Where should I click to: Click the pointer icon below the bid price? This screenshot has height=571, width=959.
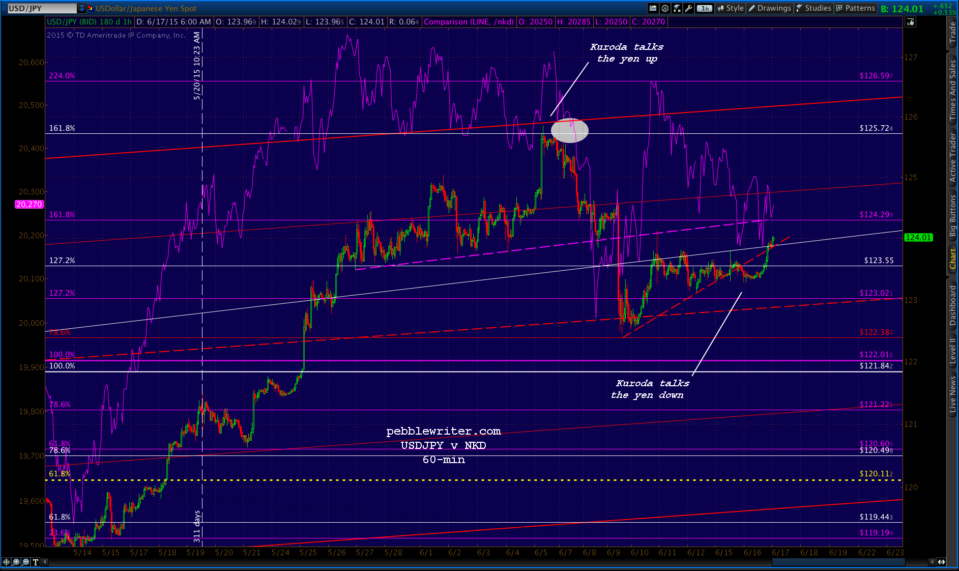(910, 22)
